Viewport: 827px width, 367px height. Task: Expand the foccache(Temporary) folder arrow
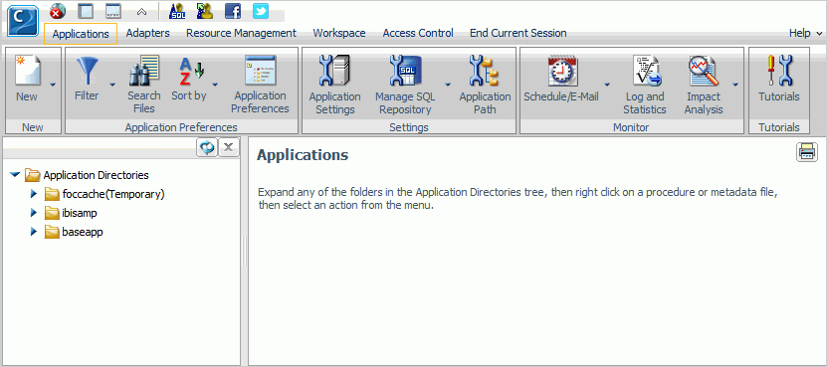(34, 194)
